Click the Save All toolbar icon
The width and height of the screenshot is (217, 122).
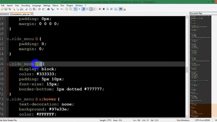tap(10, 9)
